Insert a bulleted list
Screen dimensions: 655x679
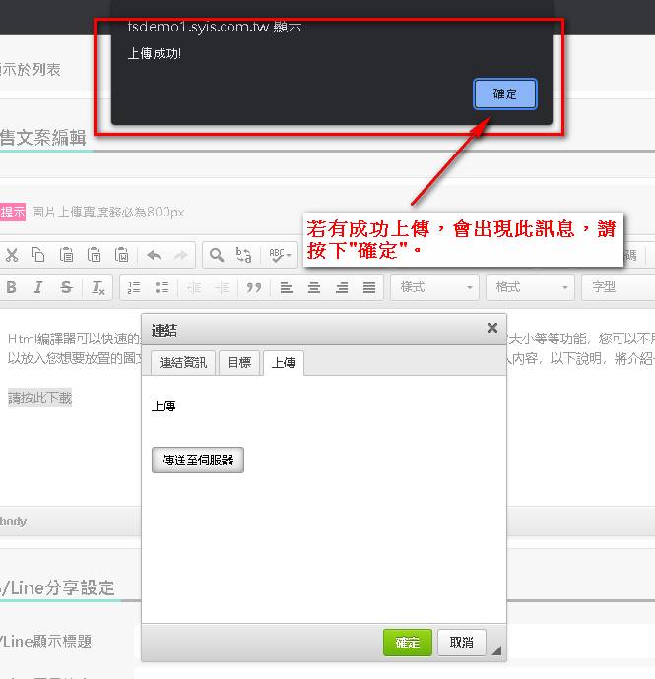tap(163, 287)
